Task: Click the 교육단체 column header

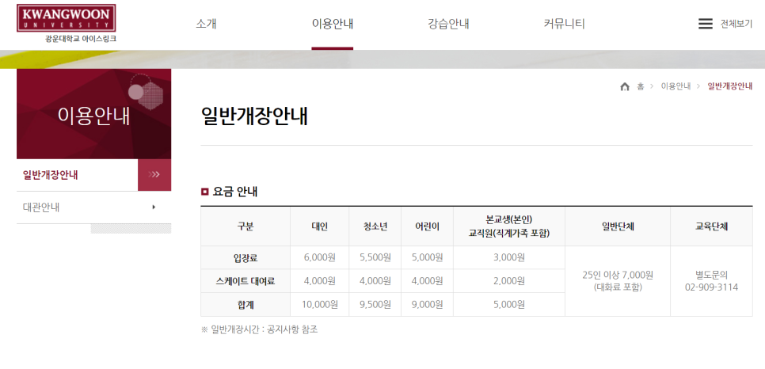Action: coord(711,227)
